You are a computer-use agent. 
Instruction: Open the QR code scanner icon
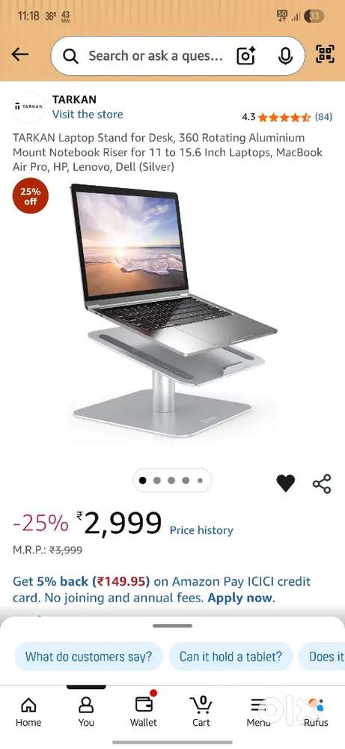point(325,54)
